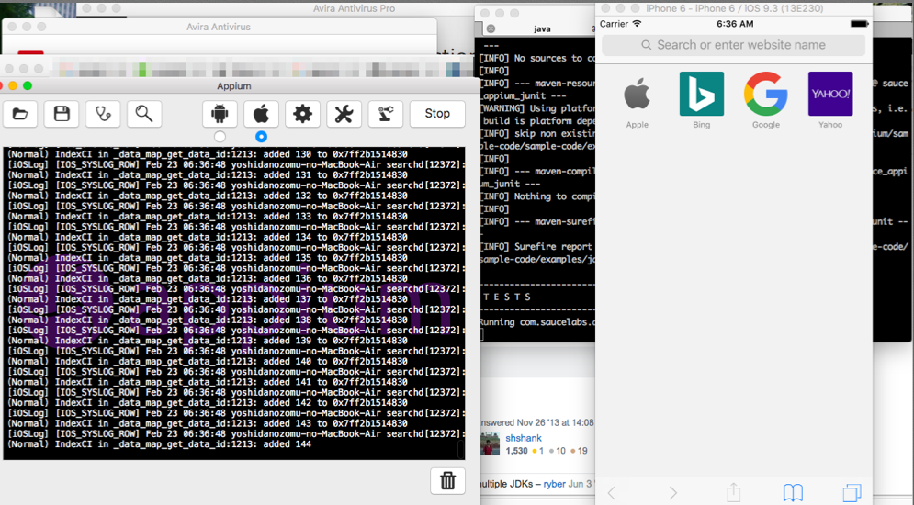This screenshot has width=914, height=505.
Task: Click the Wi-Fi icon in the simulator status bar
Action: (637, 24)
